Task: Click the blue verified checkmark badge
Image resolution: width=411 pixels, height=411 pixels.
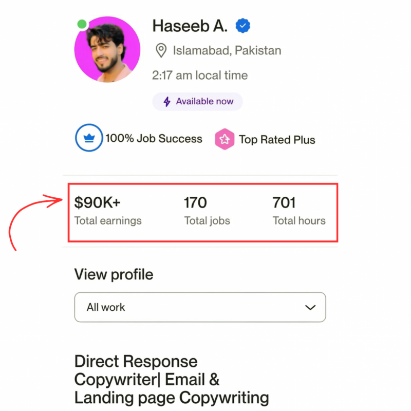Action: 242,26
